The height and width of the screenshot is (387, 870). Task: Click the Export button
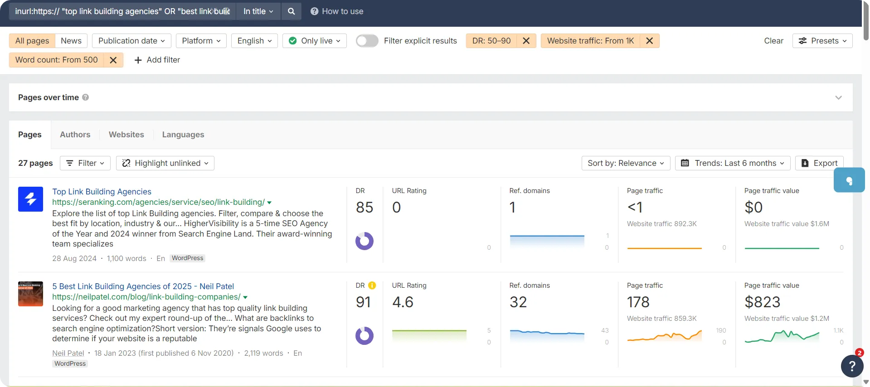coord(819,163)
